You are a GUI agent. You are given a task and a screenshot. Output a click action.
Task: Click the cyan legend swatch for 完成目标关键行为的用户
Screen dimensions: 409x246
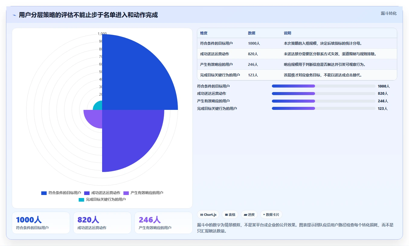81,200
